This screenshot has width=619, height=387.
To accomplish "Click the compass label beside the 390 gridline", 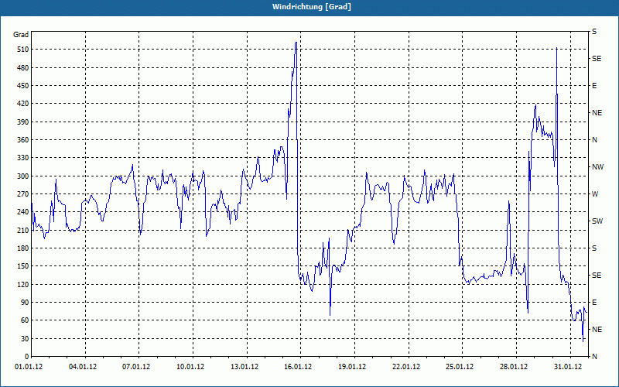I will (x=597, y=113).
